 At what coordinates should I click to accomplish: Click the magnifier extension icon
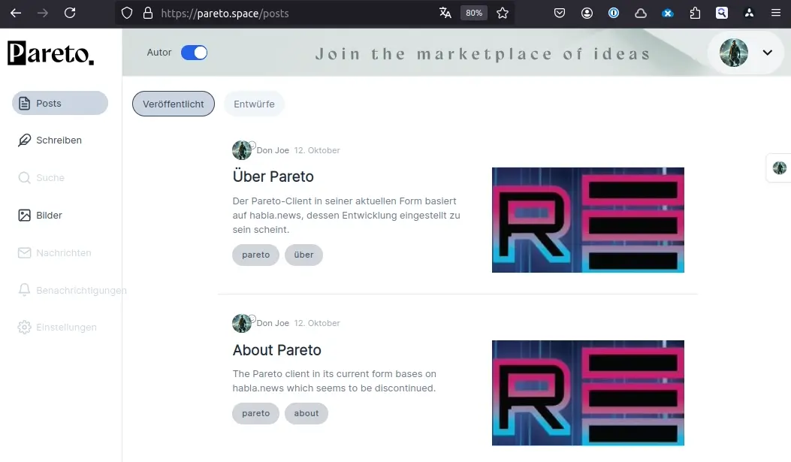click(x=722, y=13)
